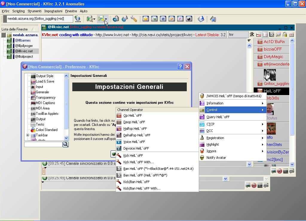Click the user list scrollbar down arrow

click(292, 164)
